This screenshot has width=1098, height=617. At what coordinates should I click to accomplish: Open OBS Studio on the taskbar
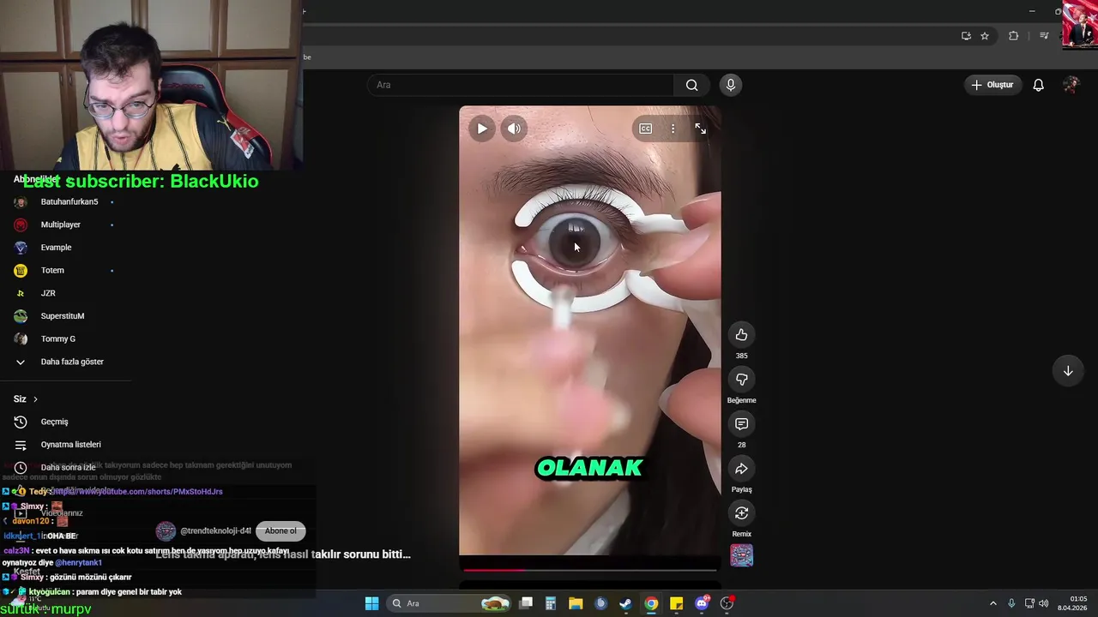pyautogui.click(x=727, y=603)
